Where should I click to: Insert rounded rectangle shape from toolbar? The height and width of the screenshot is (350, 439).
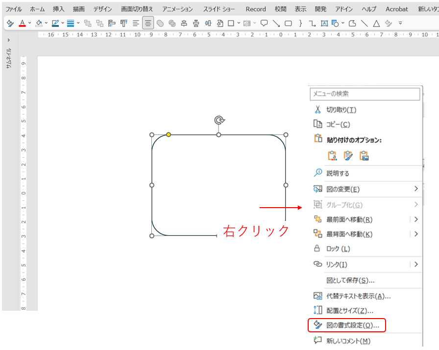click(x=288, y=23)
